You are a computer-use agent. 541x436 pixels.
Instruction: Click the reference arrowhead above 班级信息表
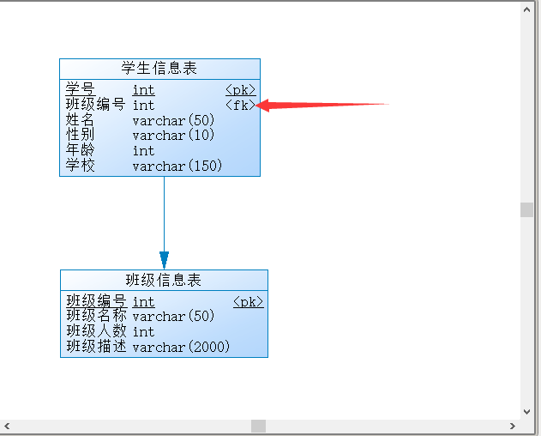pyautogui.click(x=165, y=260)
